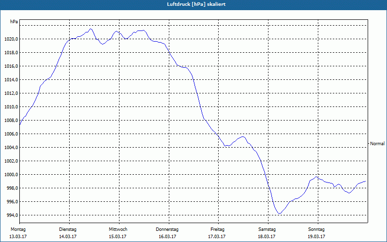Click the hPa unit label
Screen dimensions: 387x242
pos(14,22)
